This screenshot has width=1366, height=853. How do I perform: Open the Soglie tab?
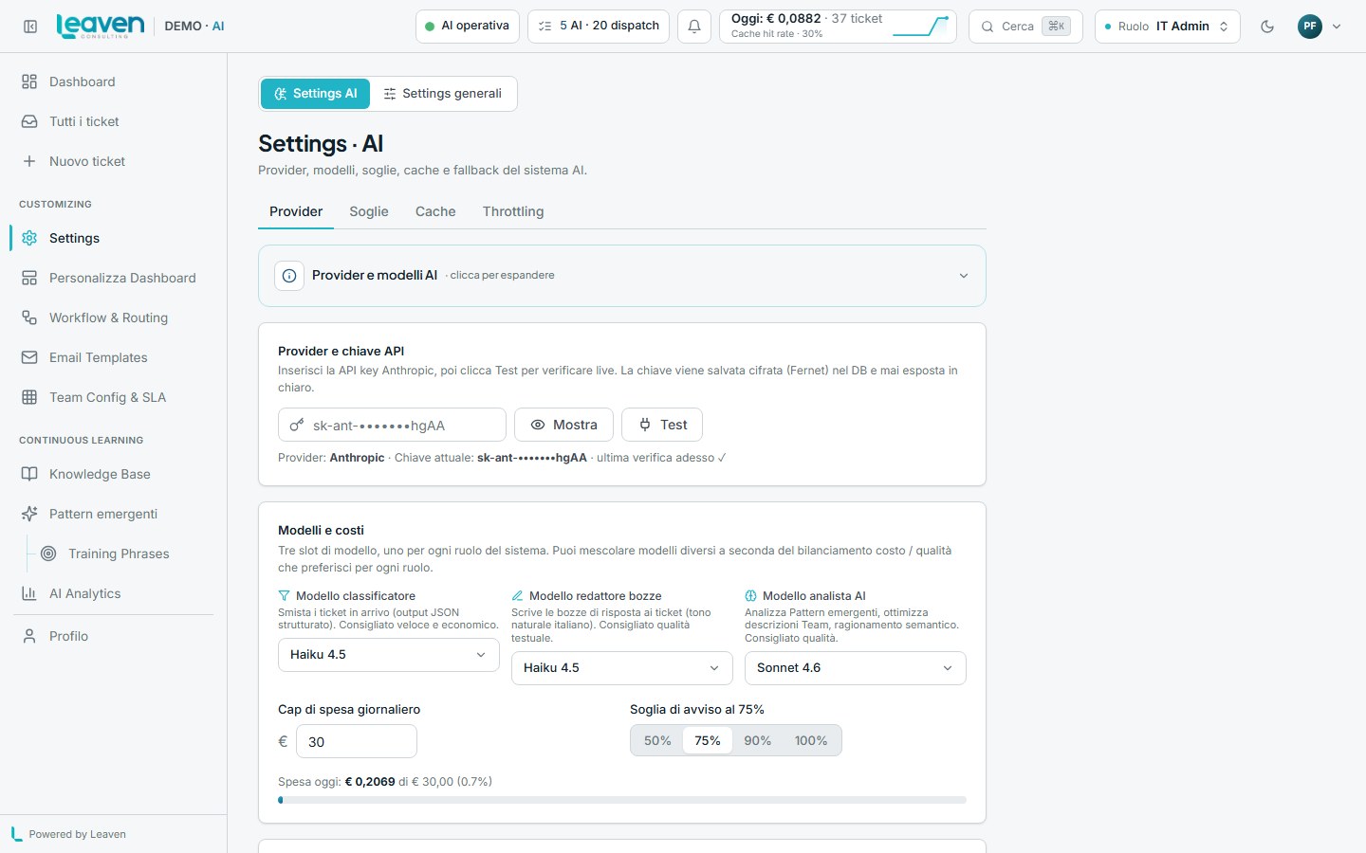369,211
